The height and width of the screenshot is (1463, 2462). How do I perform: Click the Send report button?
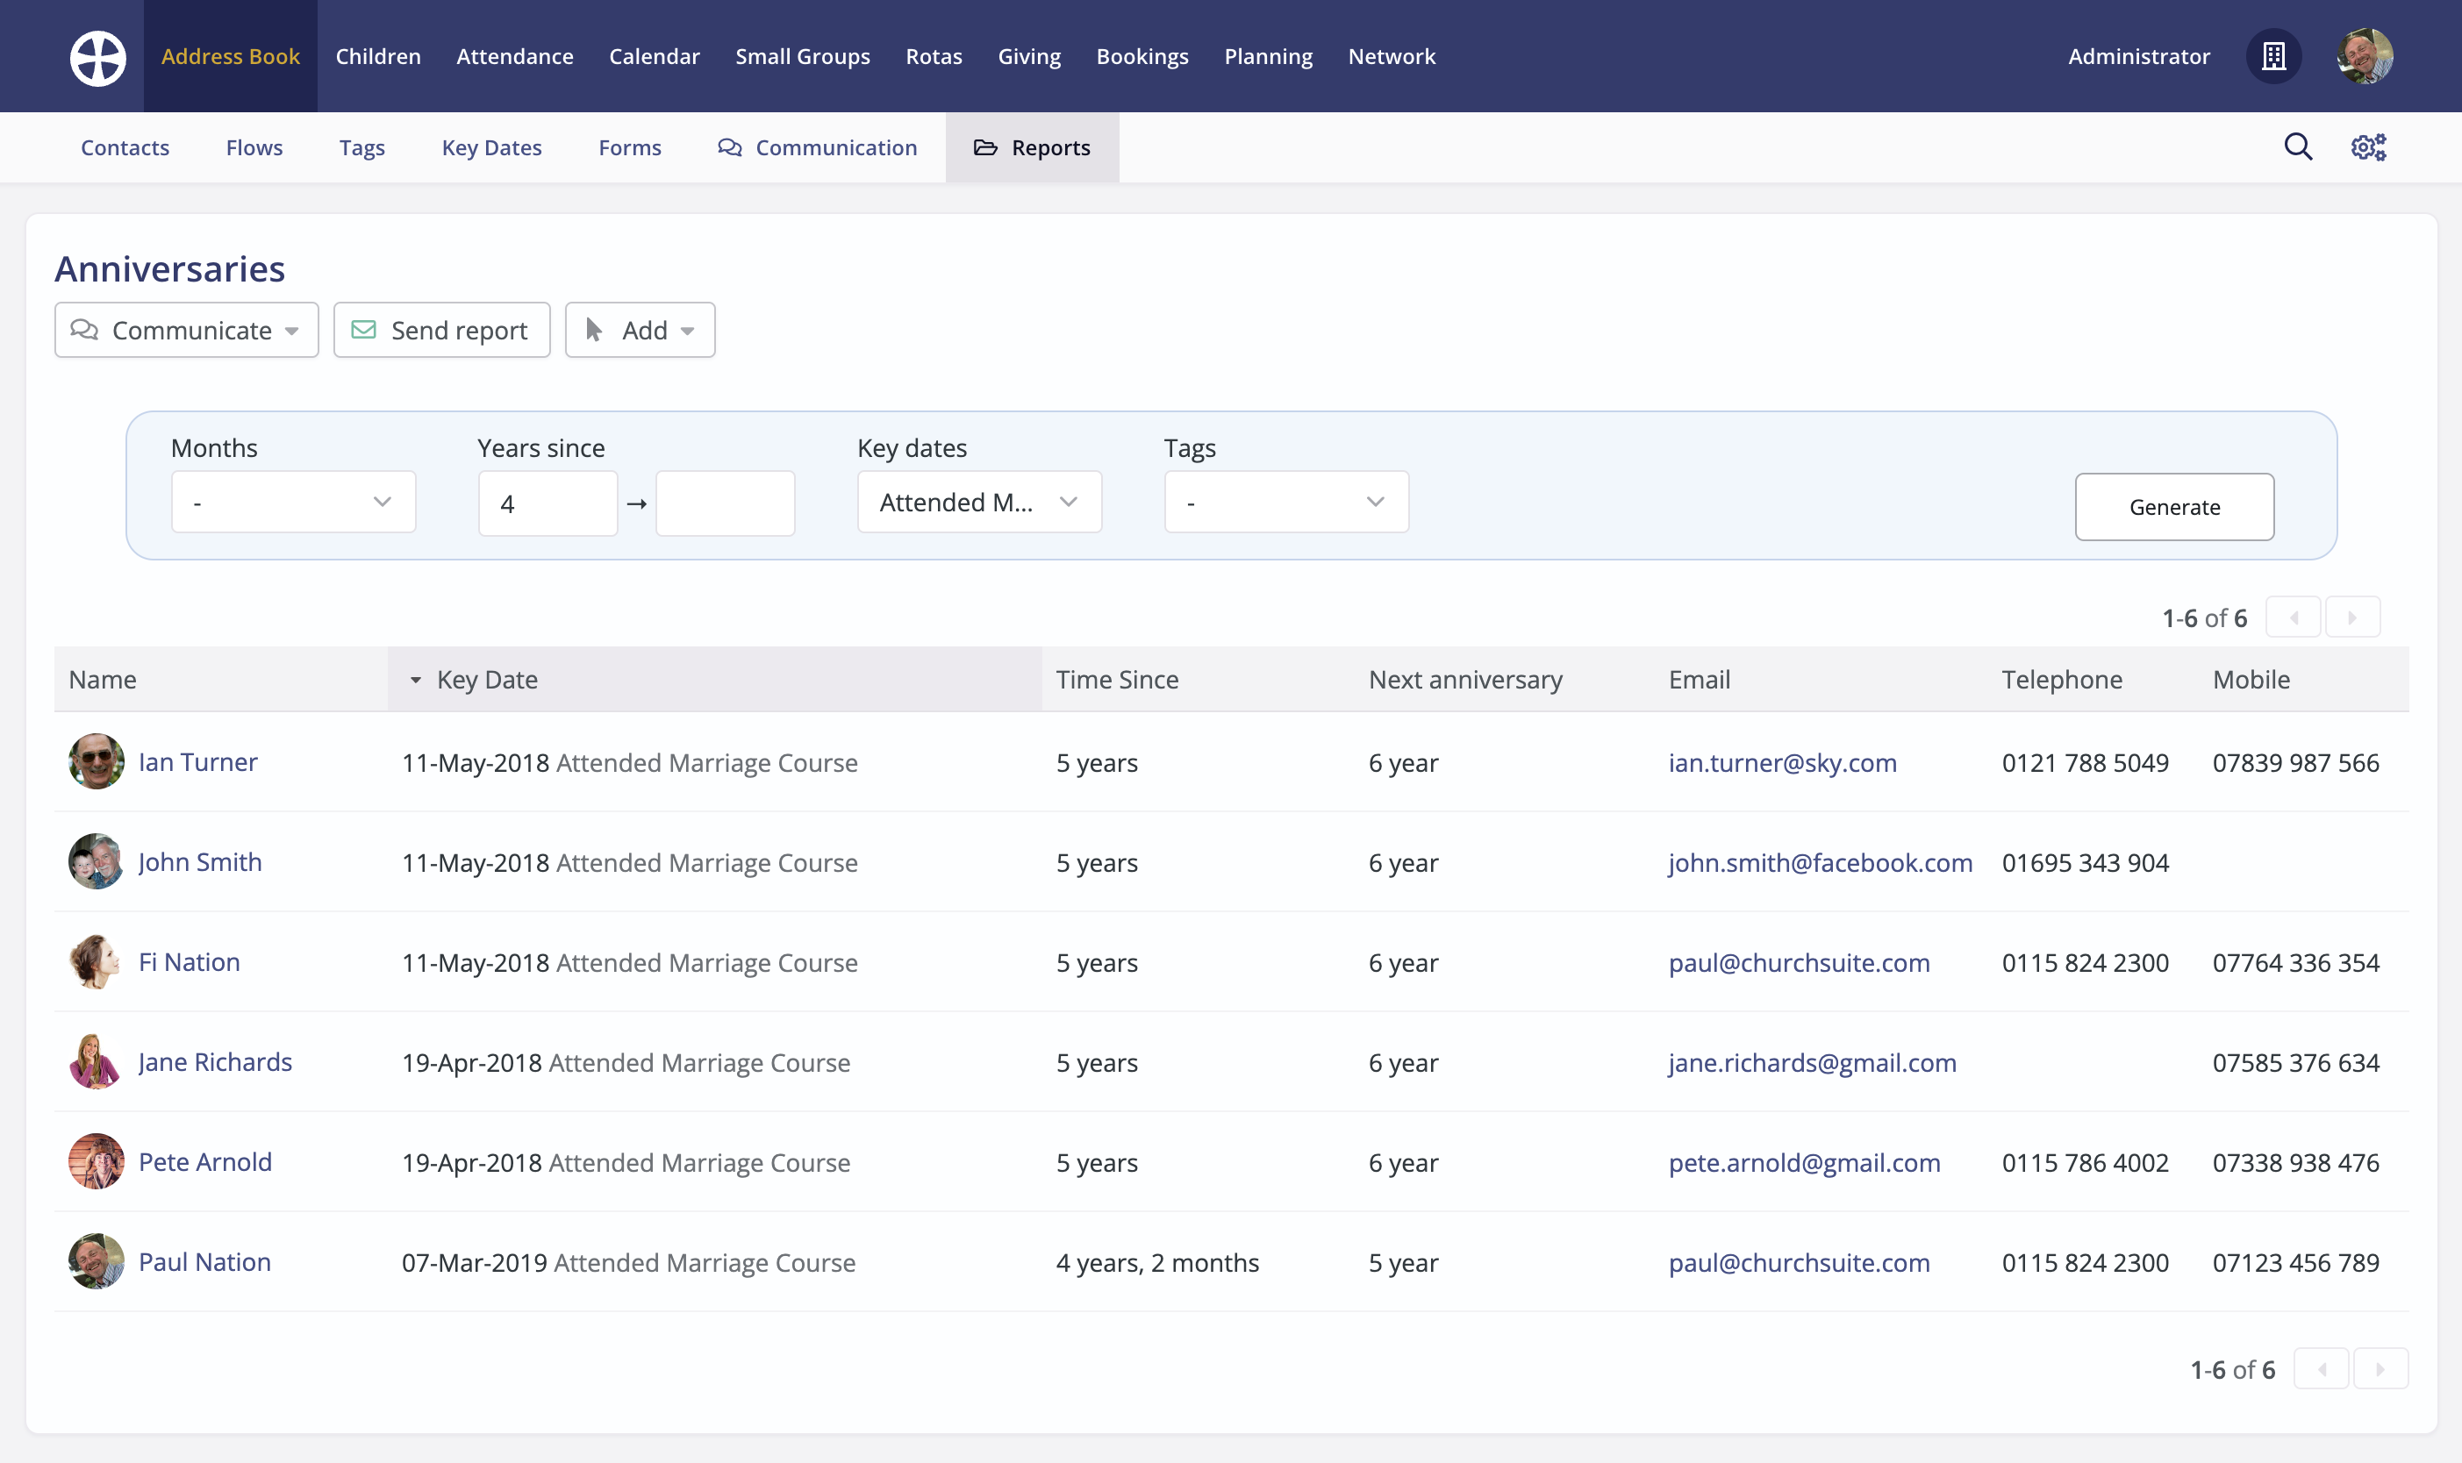coord(441,331)
